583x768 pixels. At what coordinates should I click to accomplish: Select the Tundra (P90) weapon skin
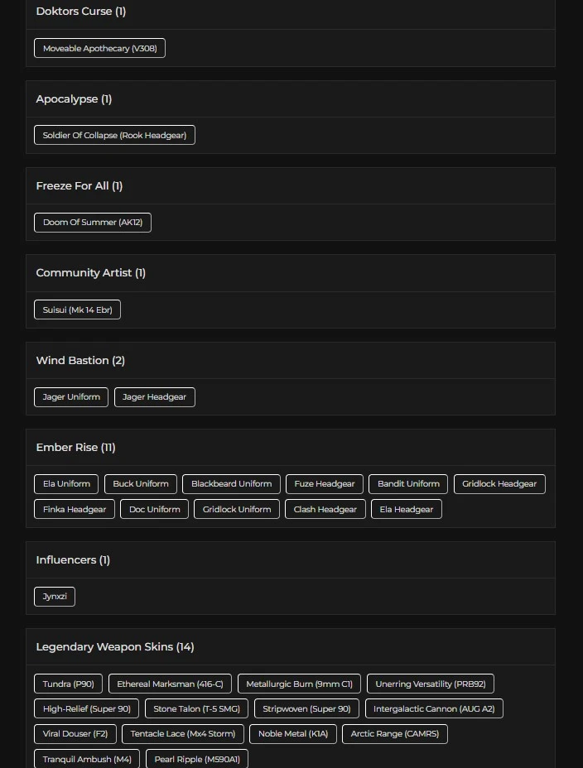click(x=68, y=684)
